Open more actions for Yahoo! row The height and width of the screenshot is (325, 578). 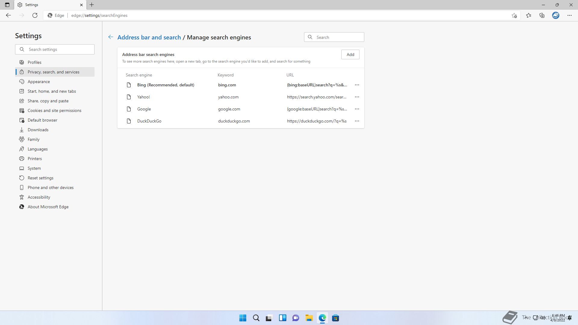[357, 97]
